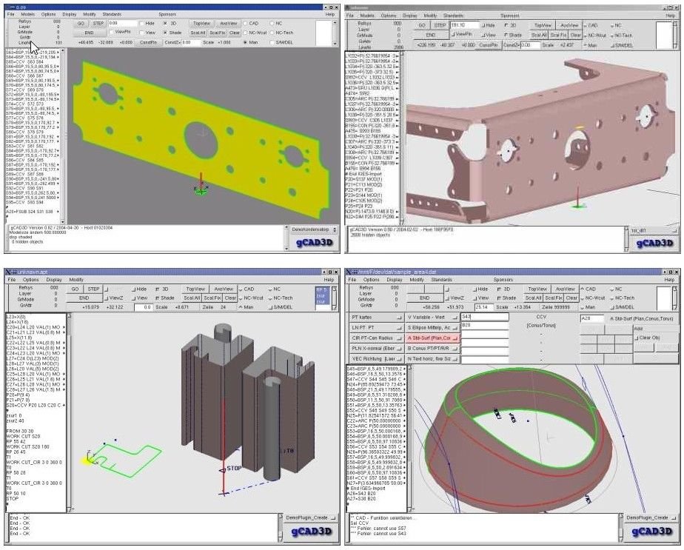The height and width of the screenshot is (550, 684).
Task: Switch to TopView in the top-left plate window
Action: coord(200,22)
